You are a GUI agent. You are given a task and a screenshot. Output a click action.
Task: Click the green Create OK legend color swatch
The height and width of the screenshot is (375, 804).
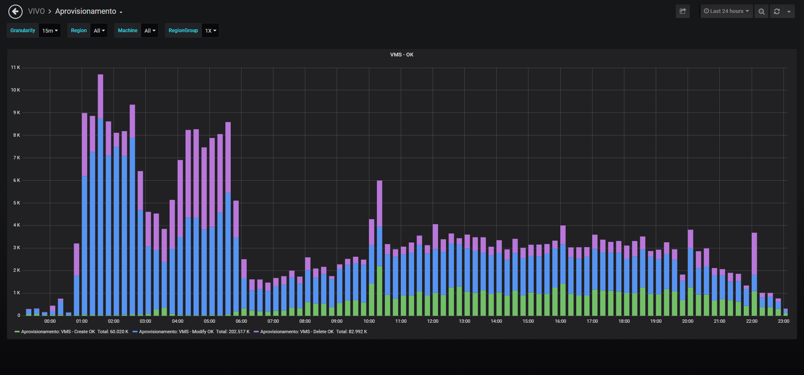click(x=17, y=332)
